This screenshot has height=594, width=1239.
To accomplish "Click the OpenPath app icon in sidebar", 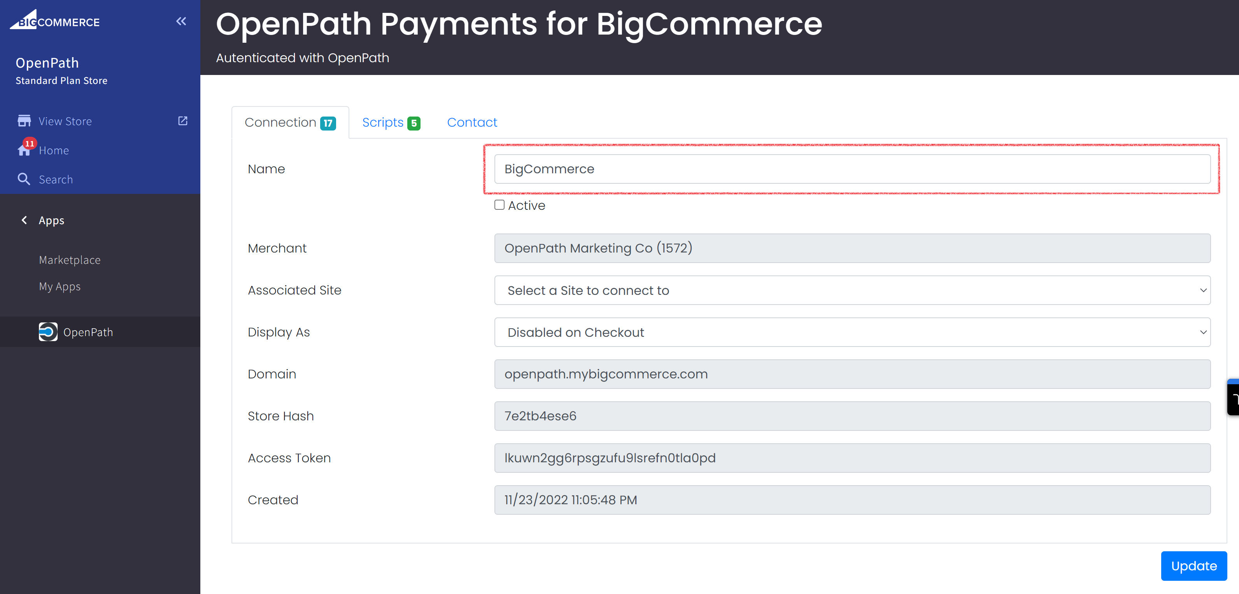I will click(48, 332).
